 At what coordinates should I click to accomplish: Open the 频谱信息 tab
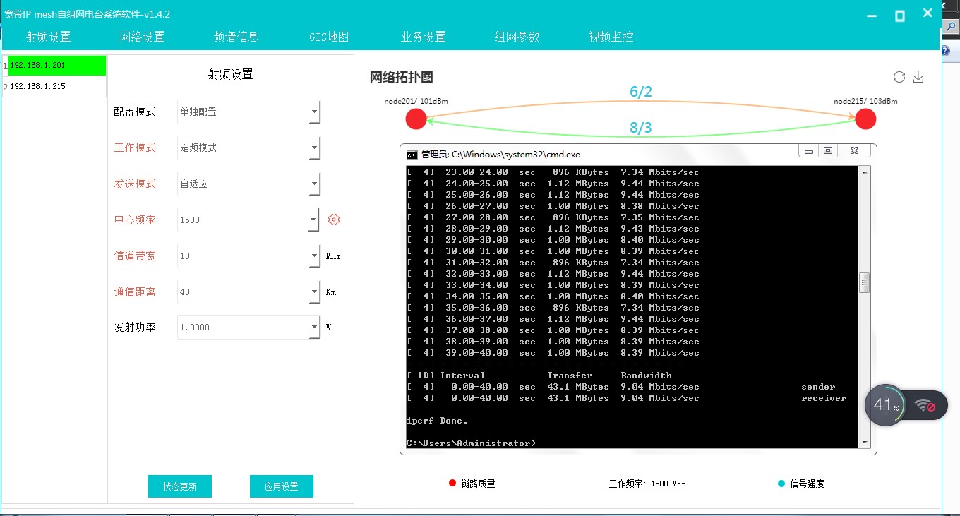coord(236,37)
